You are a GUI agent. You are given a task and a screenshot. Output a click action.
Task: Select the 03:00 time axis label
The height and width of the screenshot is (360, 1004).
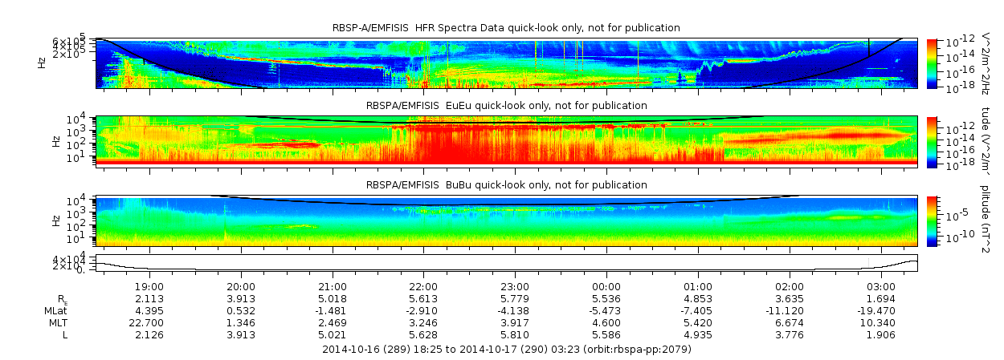pyautogui.click(x=881, y=286)
